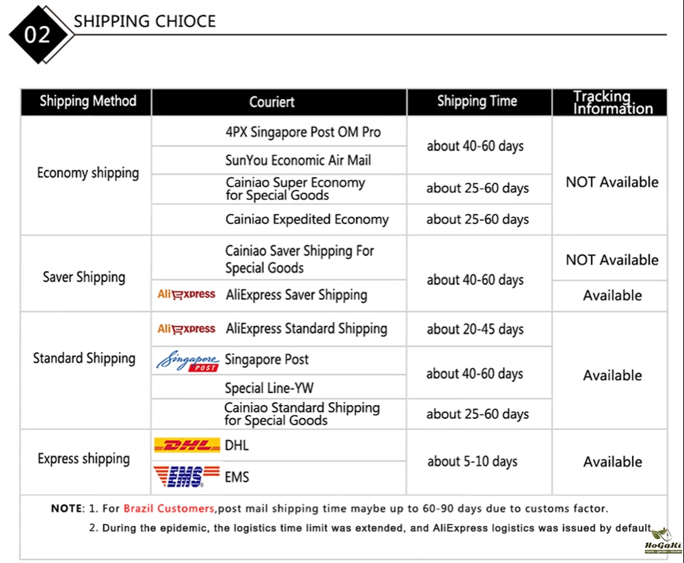Viewport: 684px width, 563px height.
Task: Click SunYou Economic Air Mail
Action: tap(298, 160)
